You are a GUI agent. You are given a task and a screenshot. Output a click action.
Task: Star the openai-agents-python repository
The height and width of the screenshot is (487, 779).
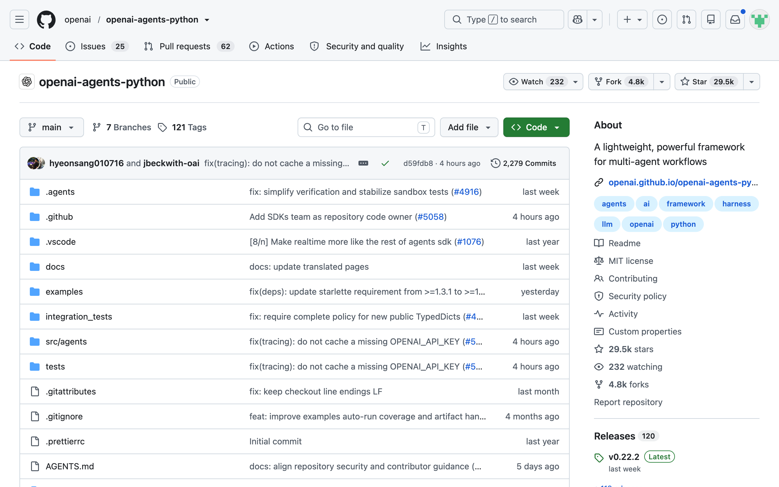tap(709, 82)
